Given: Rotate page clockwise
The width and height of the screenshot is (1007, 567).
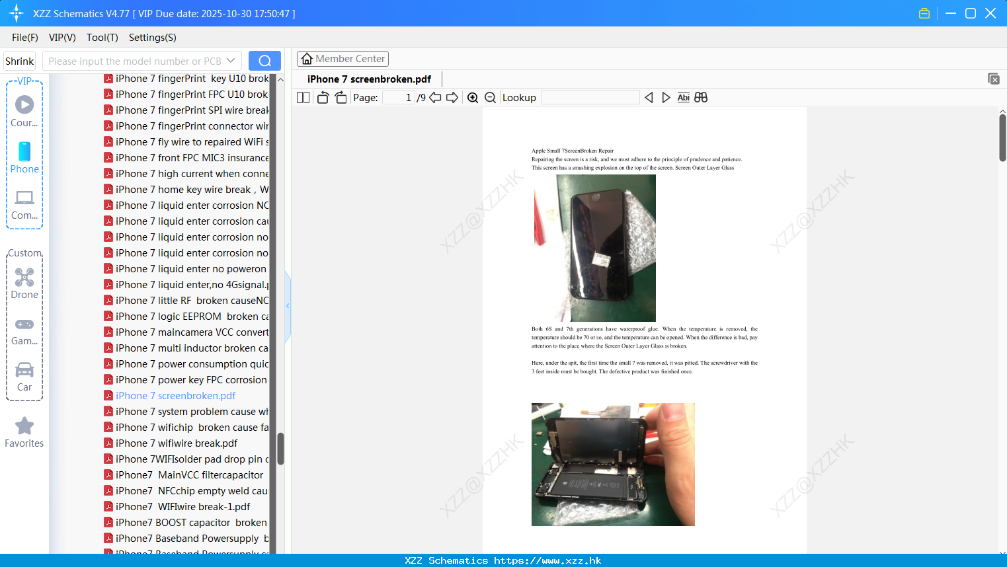Looking at the screenshot, I should [x=341, y=98].
